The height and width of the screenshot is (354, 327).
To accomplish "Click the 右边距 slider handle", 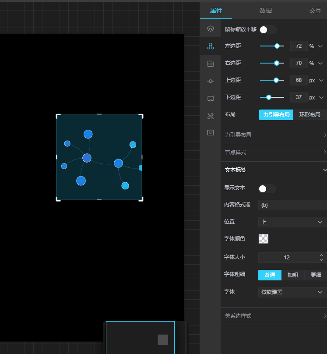I will point(277,63).
